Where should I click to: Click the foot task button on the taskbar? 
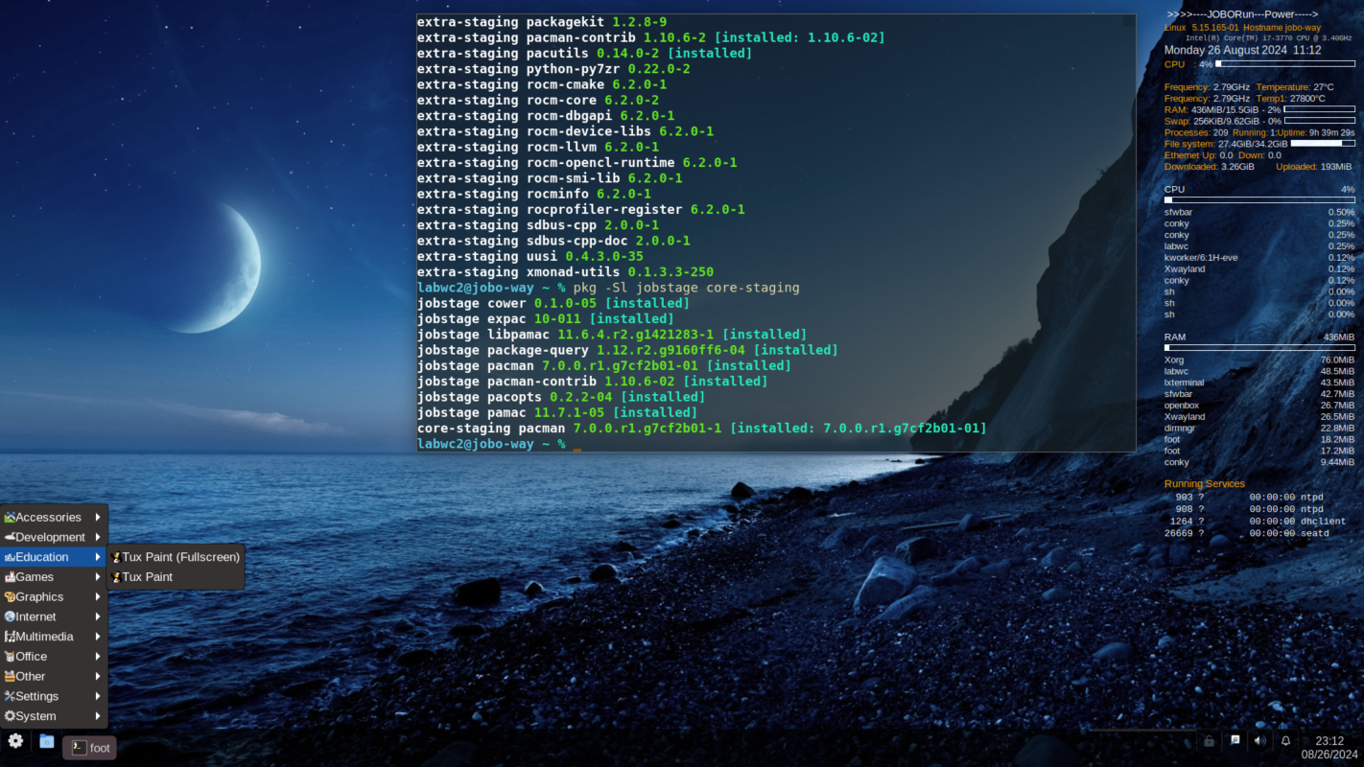coord(89,747)
